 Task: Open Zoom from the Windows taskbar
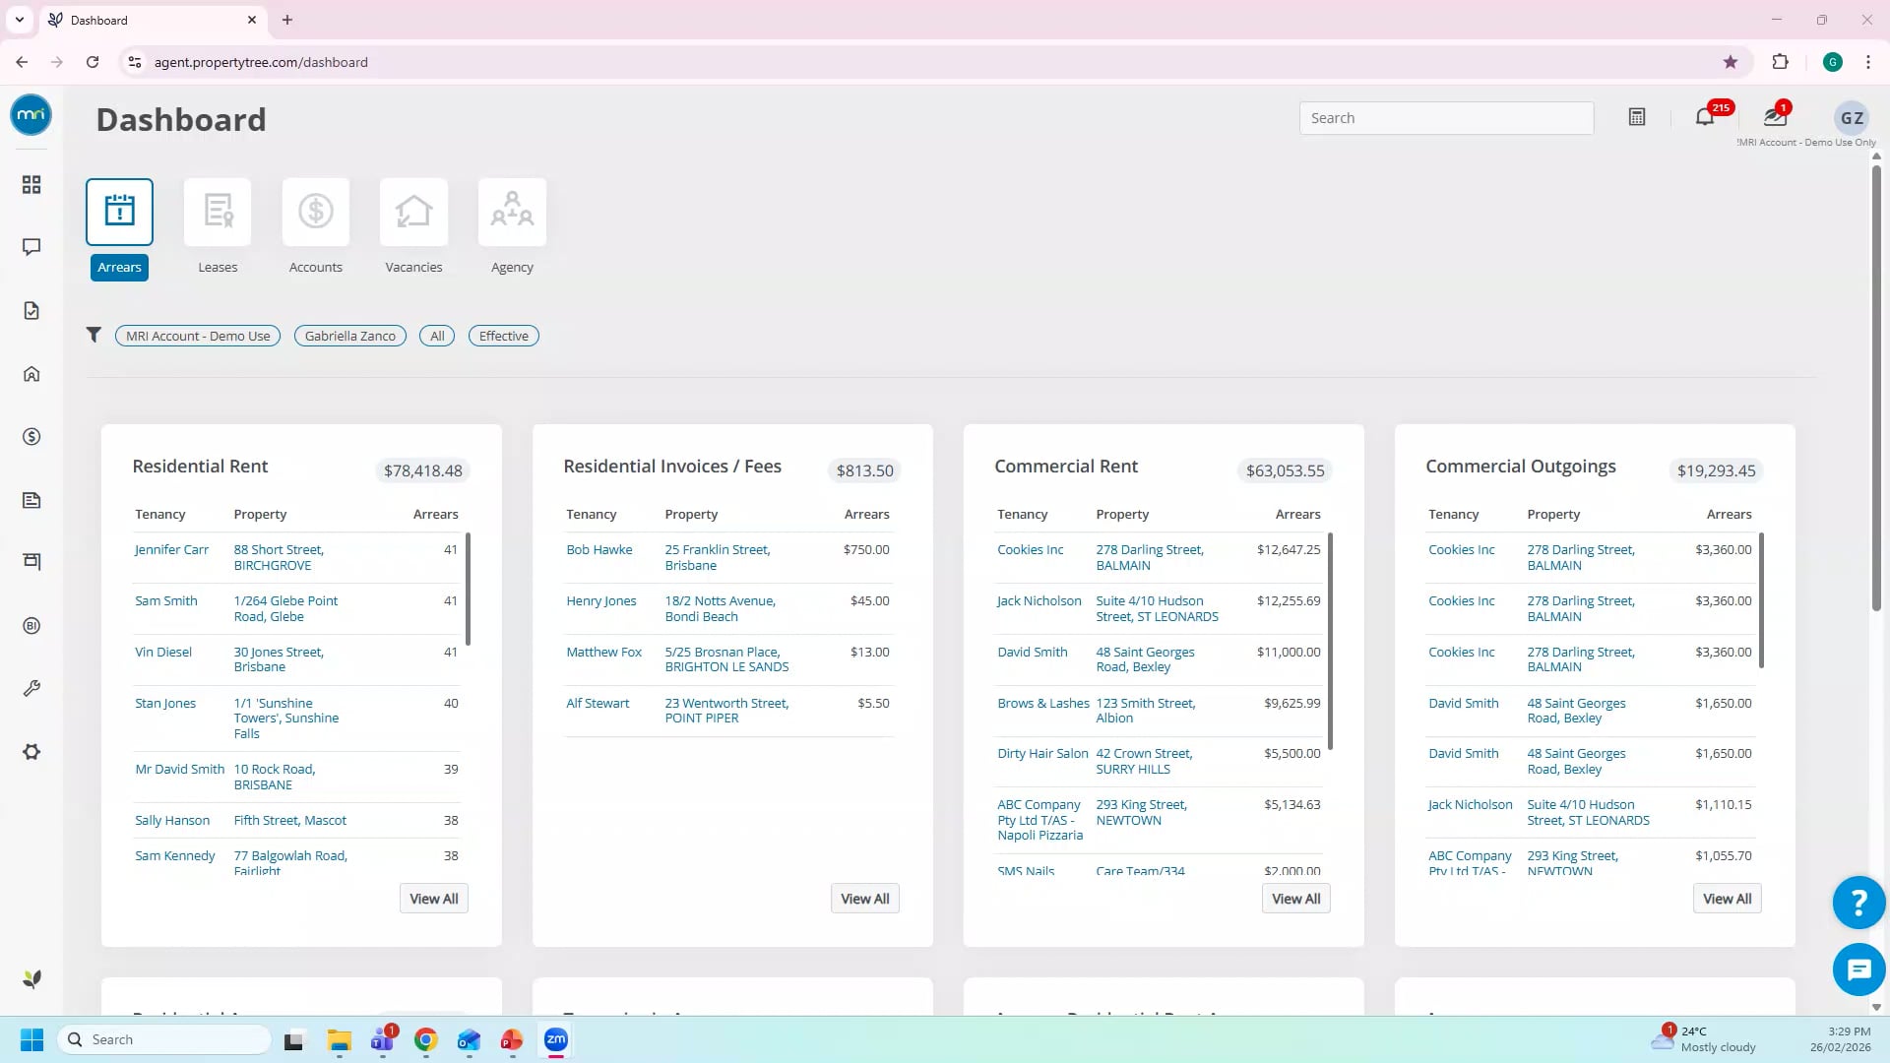click(556, 1039)
